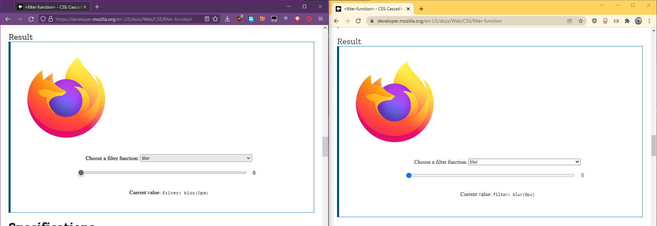
Task: Click the Firefox page vertical scrollbar thumb
Action: pyautogui.click(x=325, y=146)
